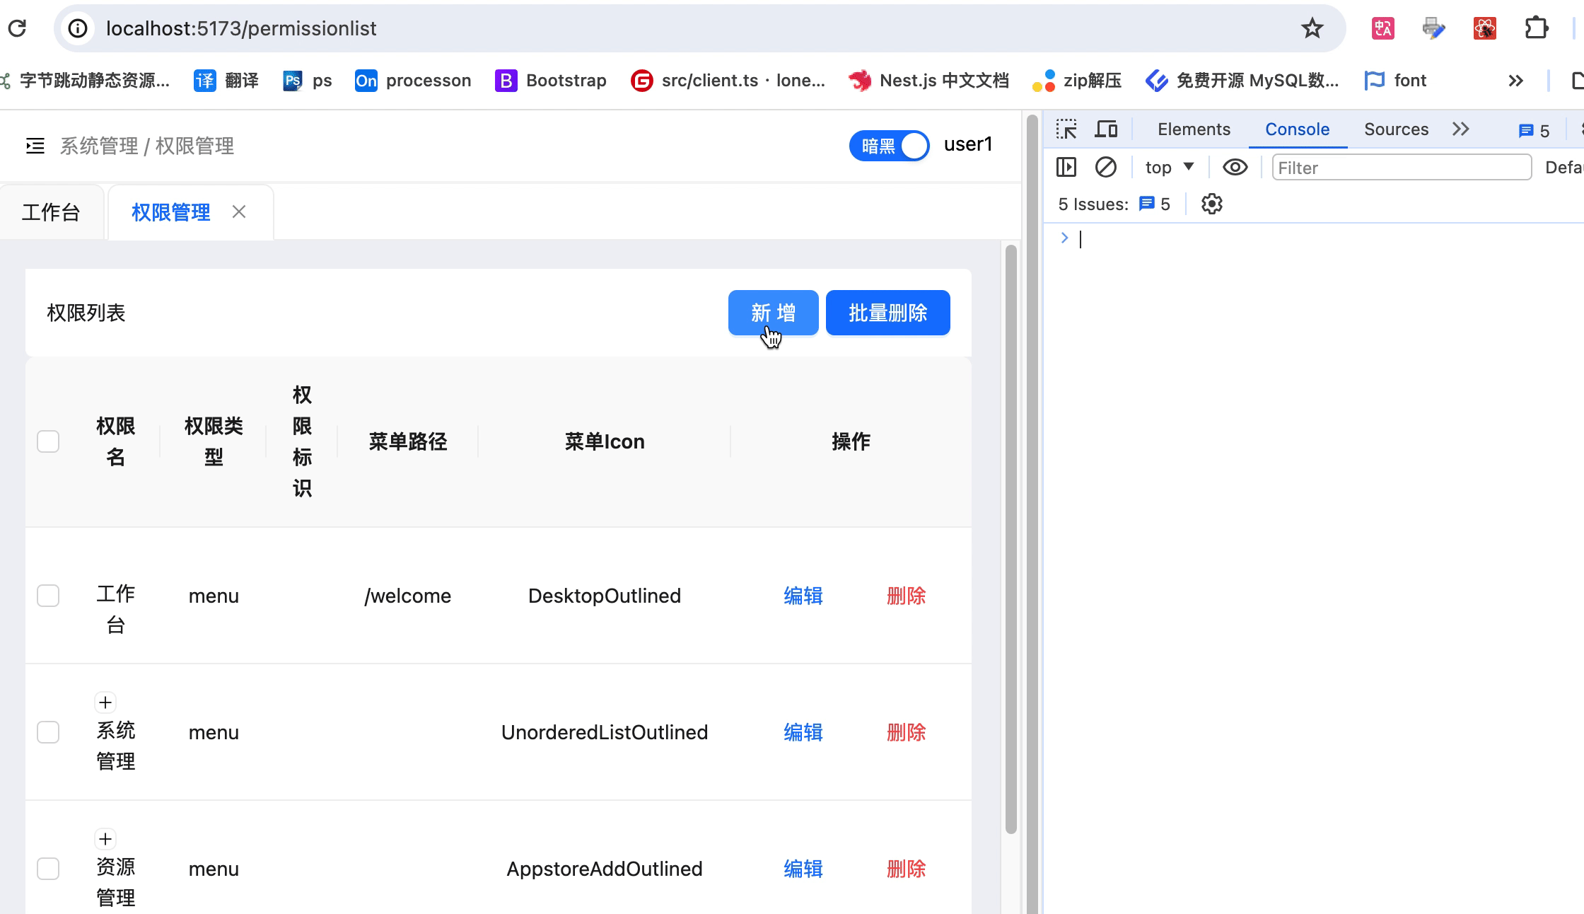Switch to the 工作台 tab
Viewport: 1584px width, 914px height.
pyautogui.click(x=51, y=212)
